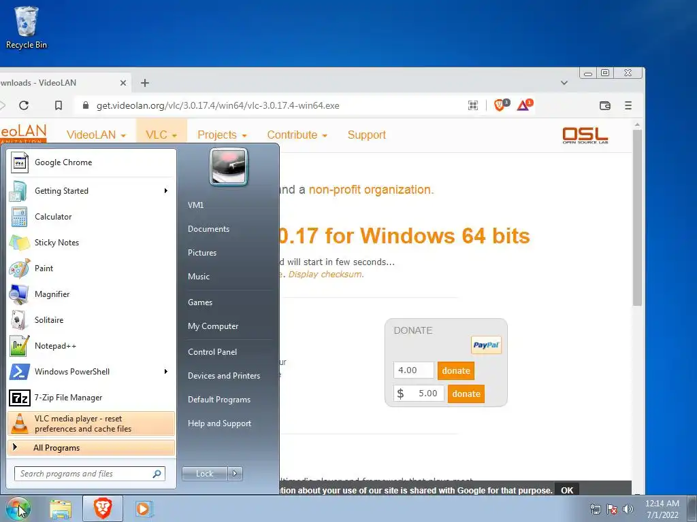
Task: Open Action Center flag tray icon
Action: pyautogui.click(x=612, y=509)
